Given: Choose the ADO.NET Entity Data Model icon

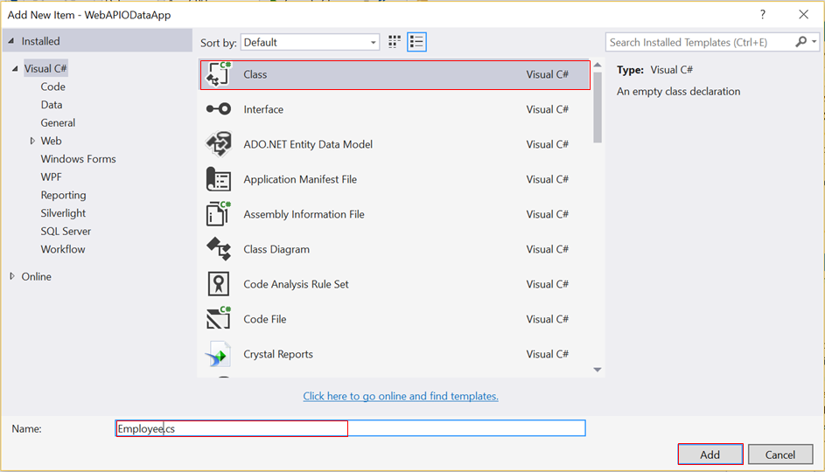Looking at the screenshot, I should click(218, 144).
